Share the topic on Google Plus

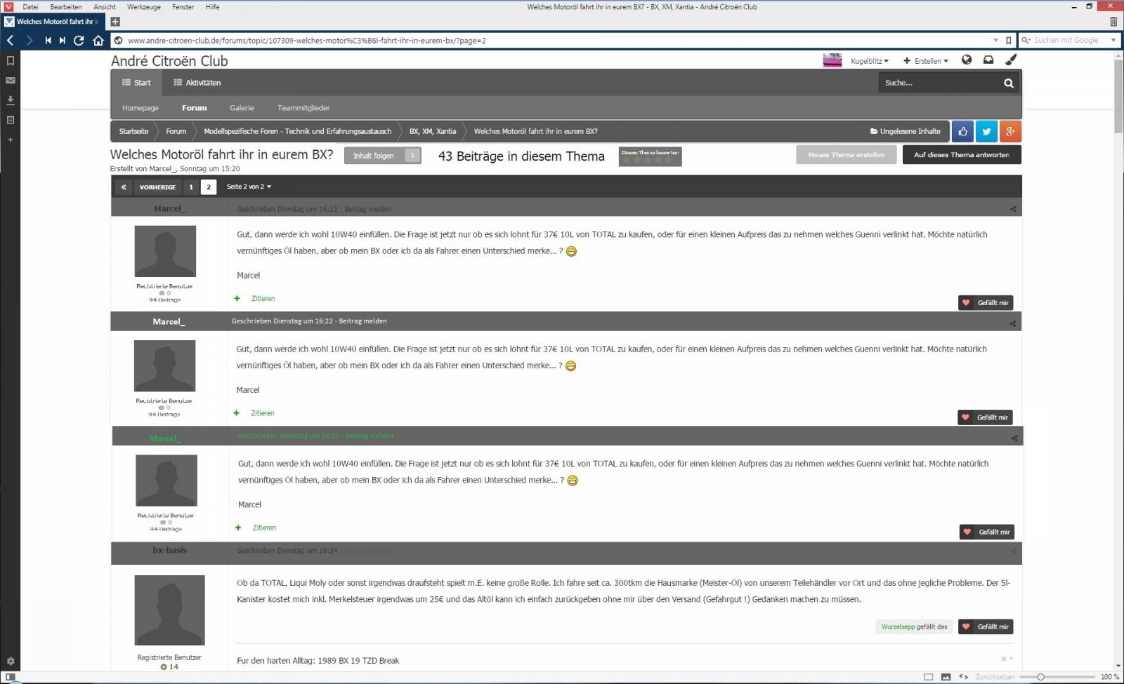[x=1010, y=131]
